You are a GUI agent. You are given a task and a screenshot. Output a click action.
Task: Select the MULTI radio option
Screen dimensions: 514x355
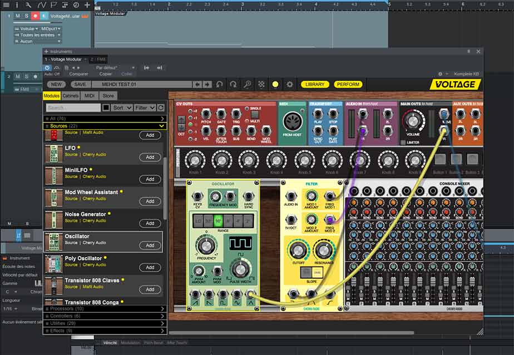247,121
